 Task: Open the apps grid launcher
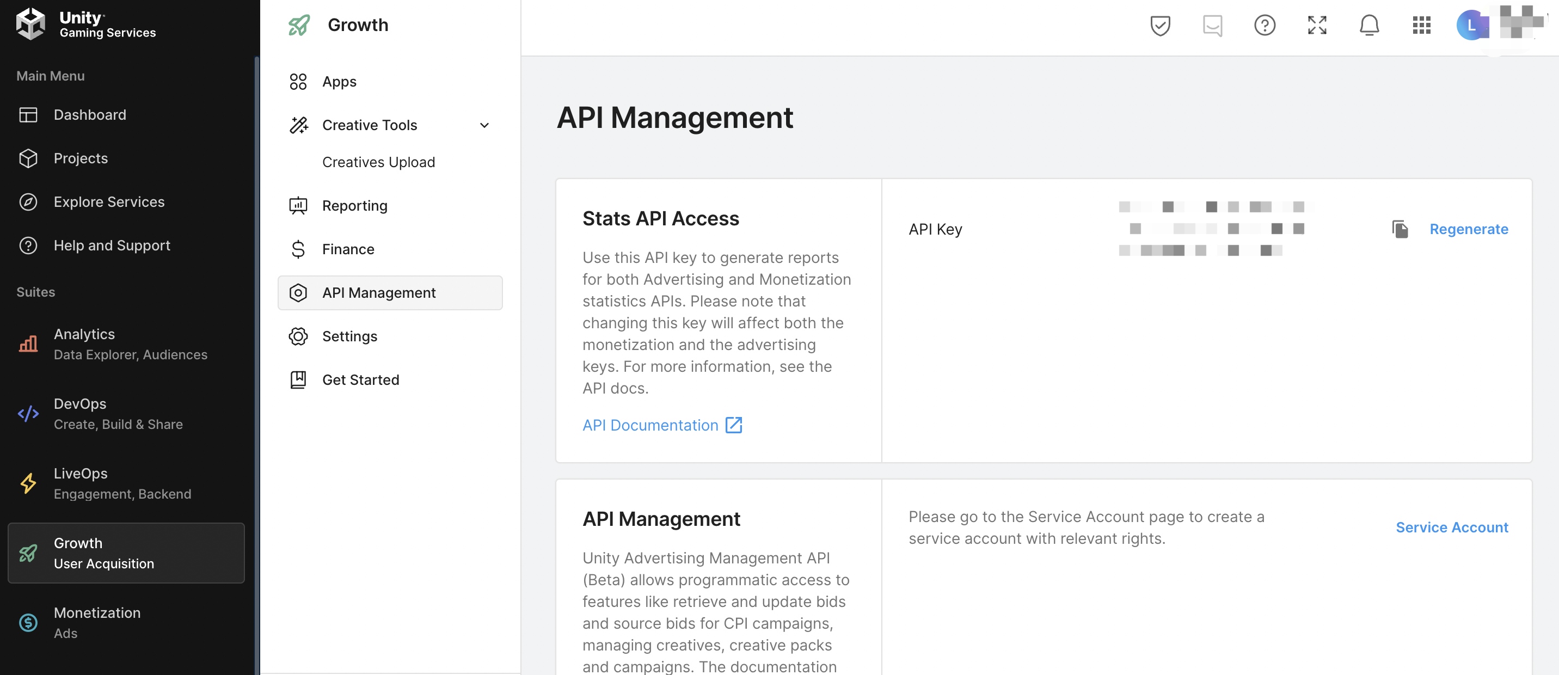pos(1421,26)
